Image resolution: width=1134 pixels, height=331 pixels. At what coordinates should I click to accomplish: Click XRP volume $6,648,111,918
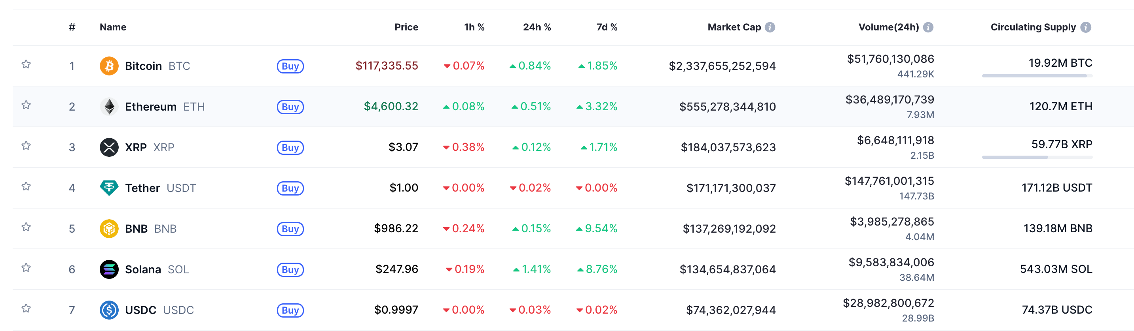tap(895, 140)
